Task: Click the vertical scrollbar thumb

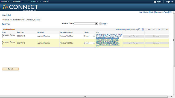Action: click(x=174, y=40)
